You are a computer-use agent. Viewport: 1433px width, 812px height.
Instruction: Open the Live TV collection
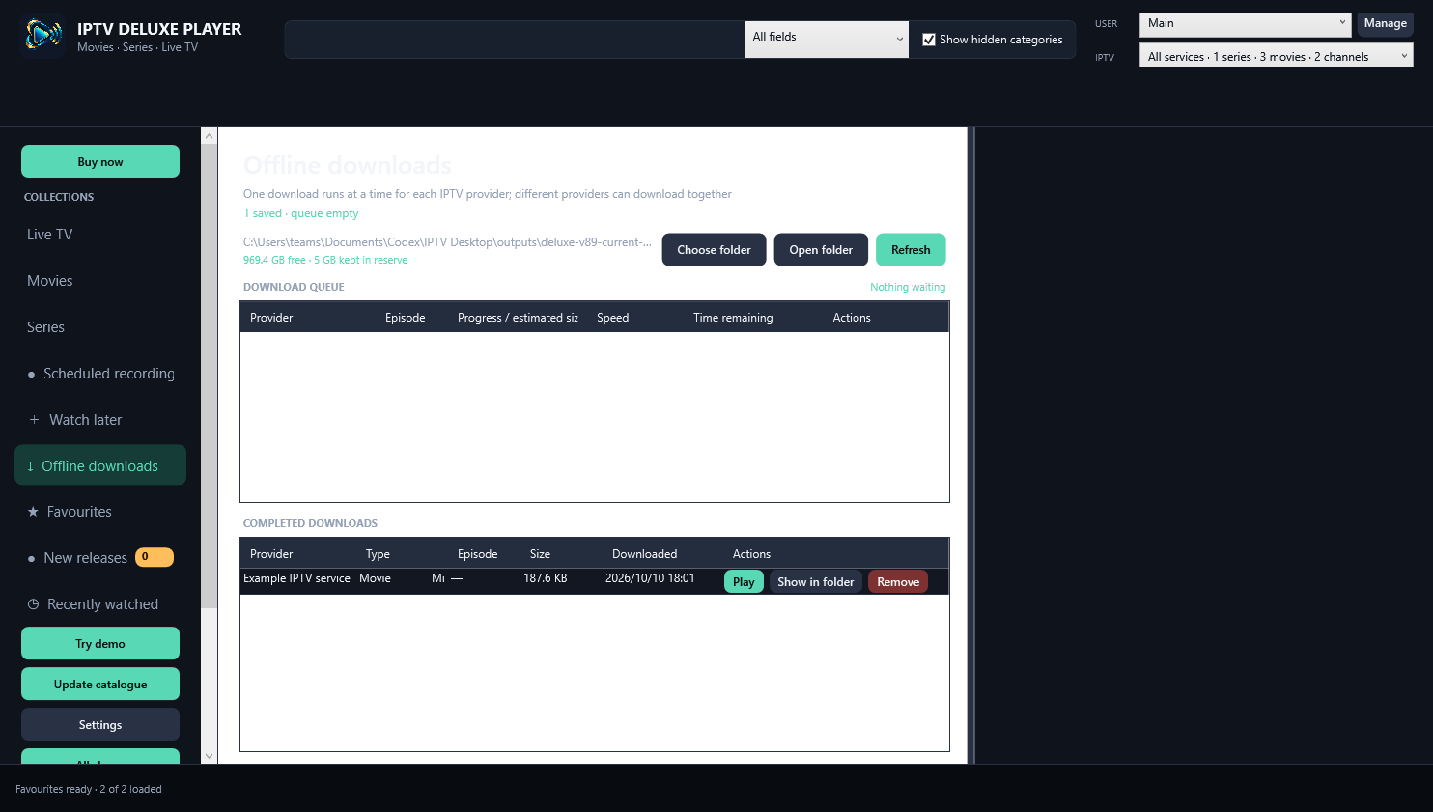coord(100,235)
